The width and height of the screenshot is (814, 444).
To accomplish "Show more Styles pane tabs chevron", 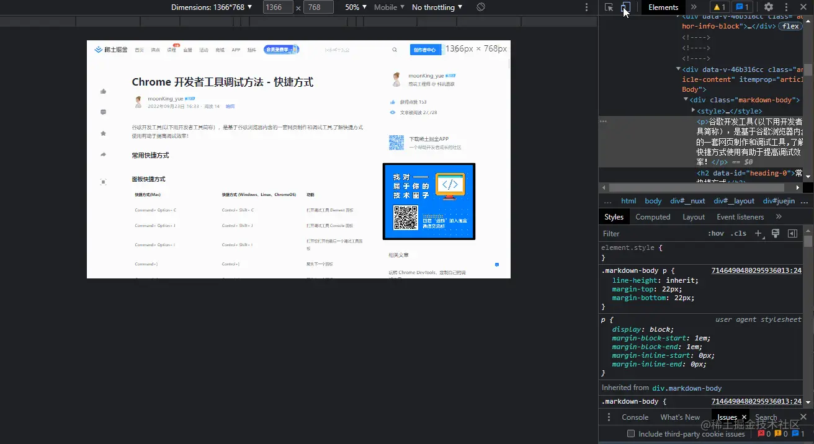I will [x=779, y=216].
